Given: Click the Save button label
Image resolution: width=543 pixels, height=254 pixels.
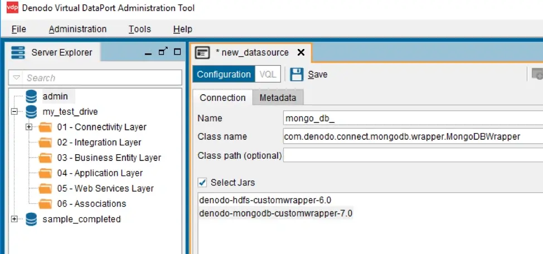Looking at the screenshot, I should click(x=318, y=75).
